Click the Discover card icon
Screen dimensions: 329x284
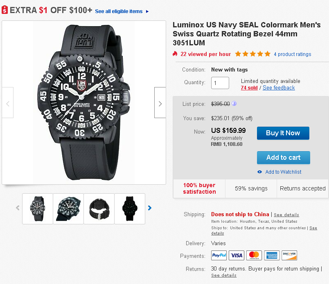[289, 255]
